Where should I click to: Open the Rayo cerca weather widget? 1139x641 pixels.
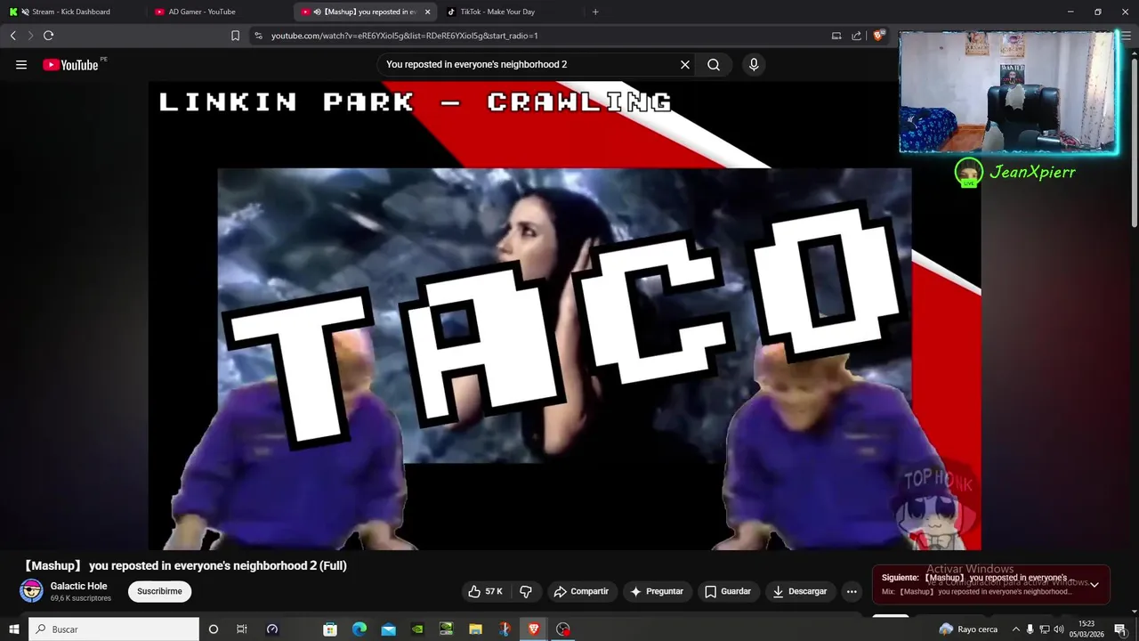pyautogui.click(x=968, y=629)
